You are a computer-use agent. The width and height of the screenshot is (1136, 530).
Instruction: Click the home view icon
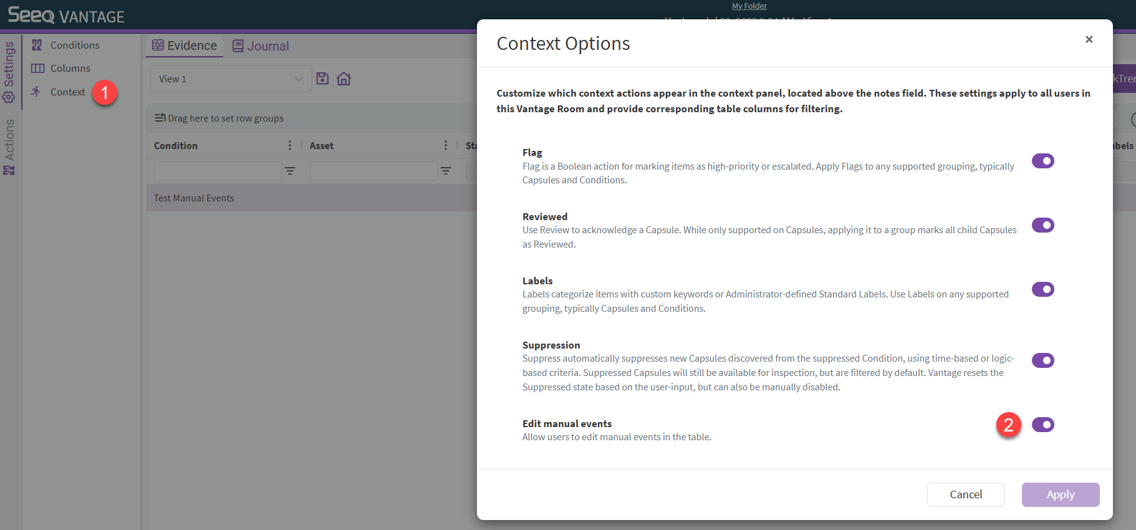click(344, 79)
